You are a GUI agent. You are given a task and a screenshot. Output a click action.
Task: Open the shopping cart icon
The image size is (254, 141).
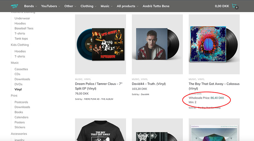[x=234, y=6]
